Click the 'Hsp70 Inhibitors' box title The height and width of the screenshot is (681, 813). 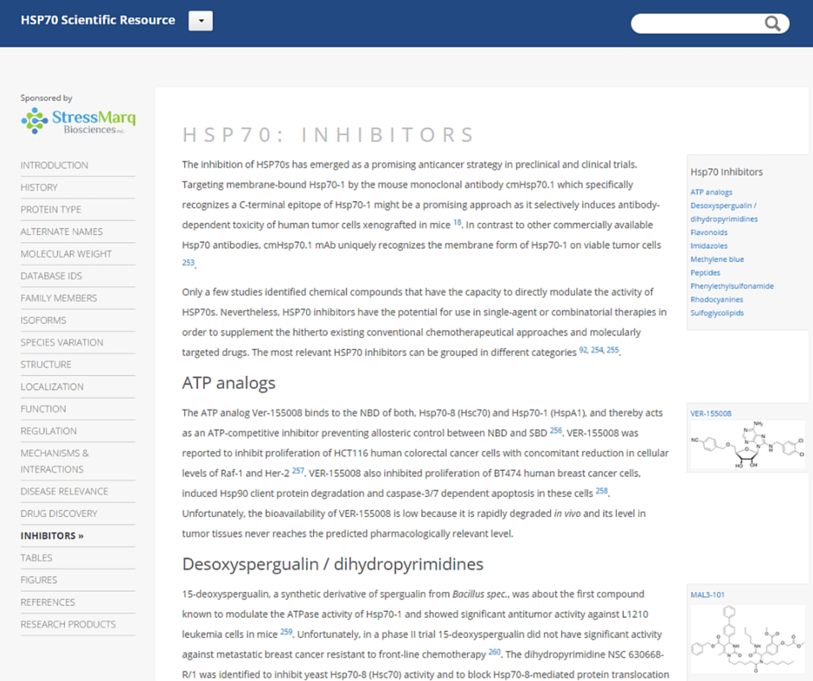point(727,172)
